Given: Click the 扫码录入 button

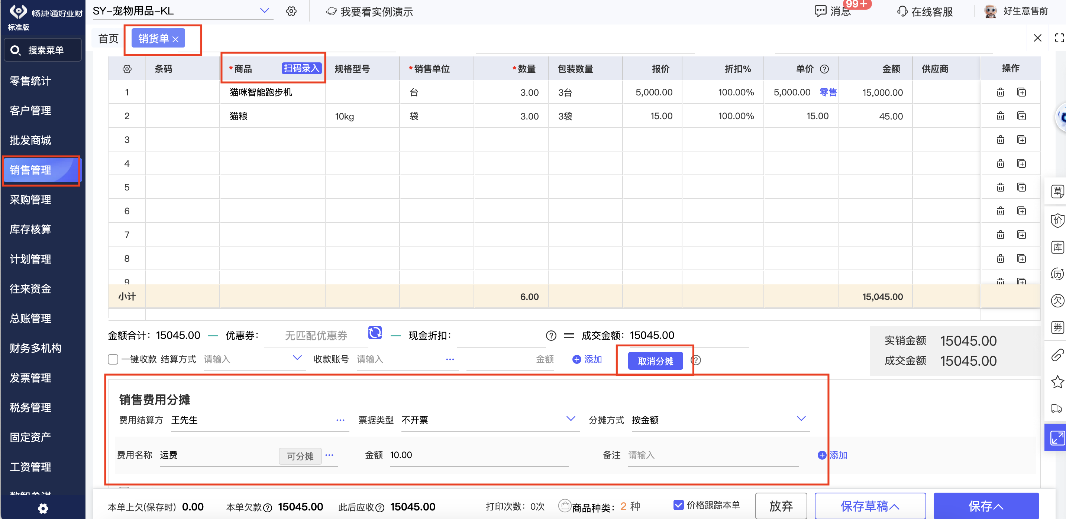Looking at the screenshot, I should coord(302,68).
